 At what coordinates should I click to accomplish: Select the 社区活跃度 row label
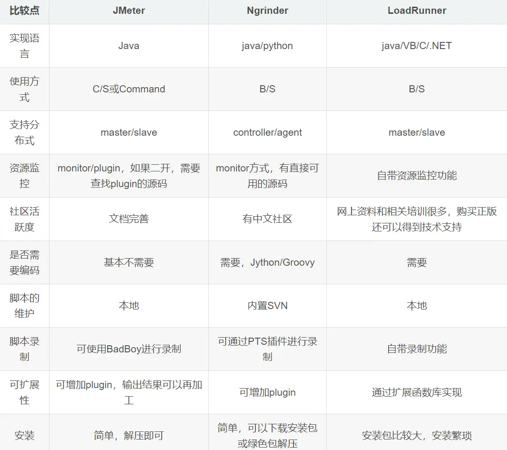point(24,219)
